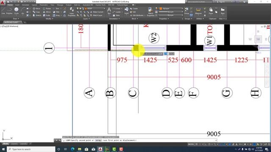This screenshot has width=271, height=152.
Task: Insert a Table
Action: tap(116, 15)
